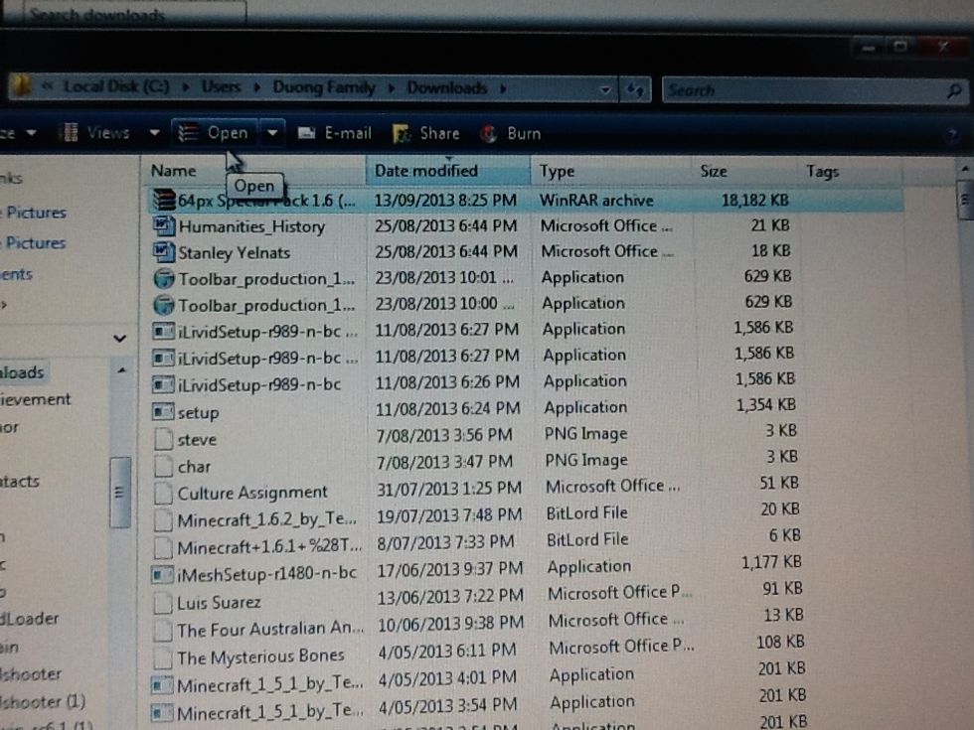This screenshot has width=974, height=730.
Task: Toggle the sidebar Folders chevron
Action: (x=120, y=339)
